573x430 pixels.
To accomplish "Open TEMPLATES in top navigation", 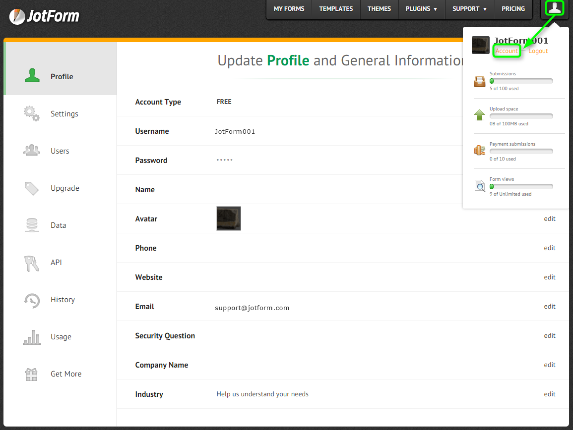I will point(336,9).
